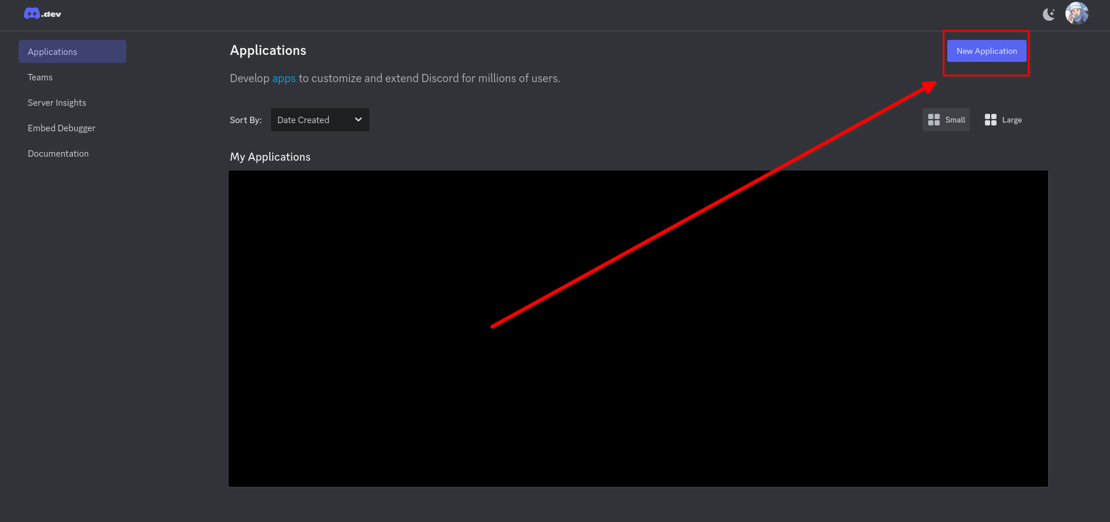Click the Small grid view icon
Viewport: 1110px width, 522px height.
click(x=933, y=120)
